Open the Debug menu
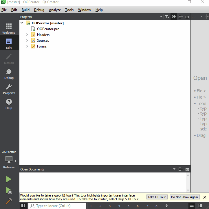Viewport: 209px width, 209px height. 39,10
